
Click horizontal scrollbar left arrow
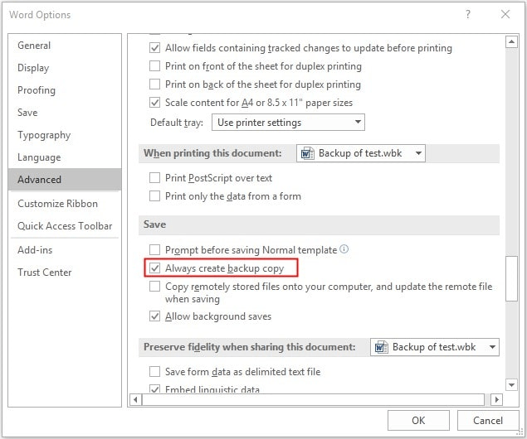pyautogui.click(x=134, y=400)
